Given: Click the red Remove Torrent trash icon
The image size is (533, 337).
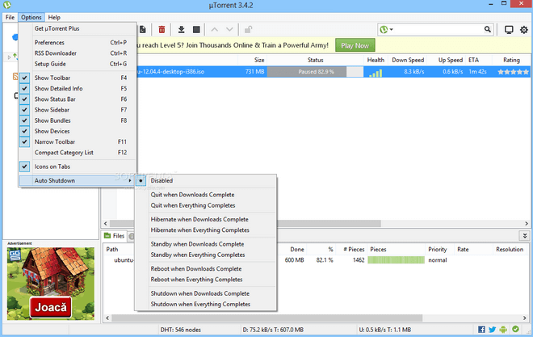Looking at the screenshot, I should 162,30.
